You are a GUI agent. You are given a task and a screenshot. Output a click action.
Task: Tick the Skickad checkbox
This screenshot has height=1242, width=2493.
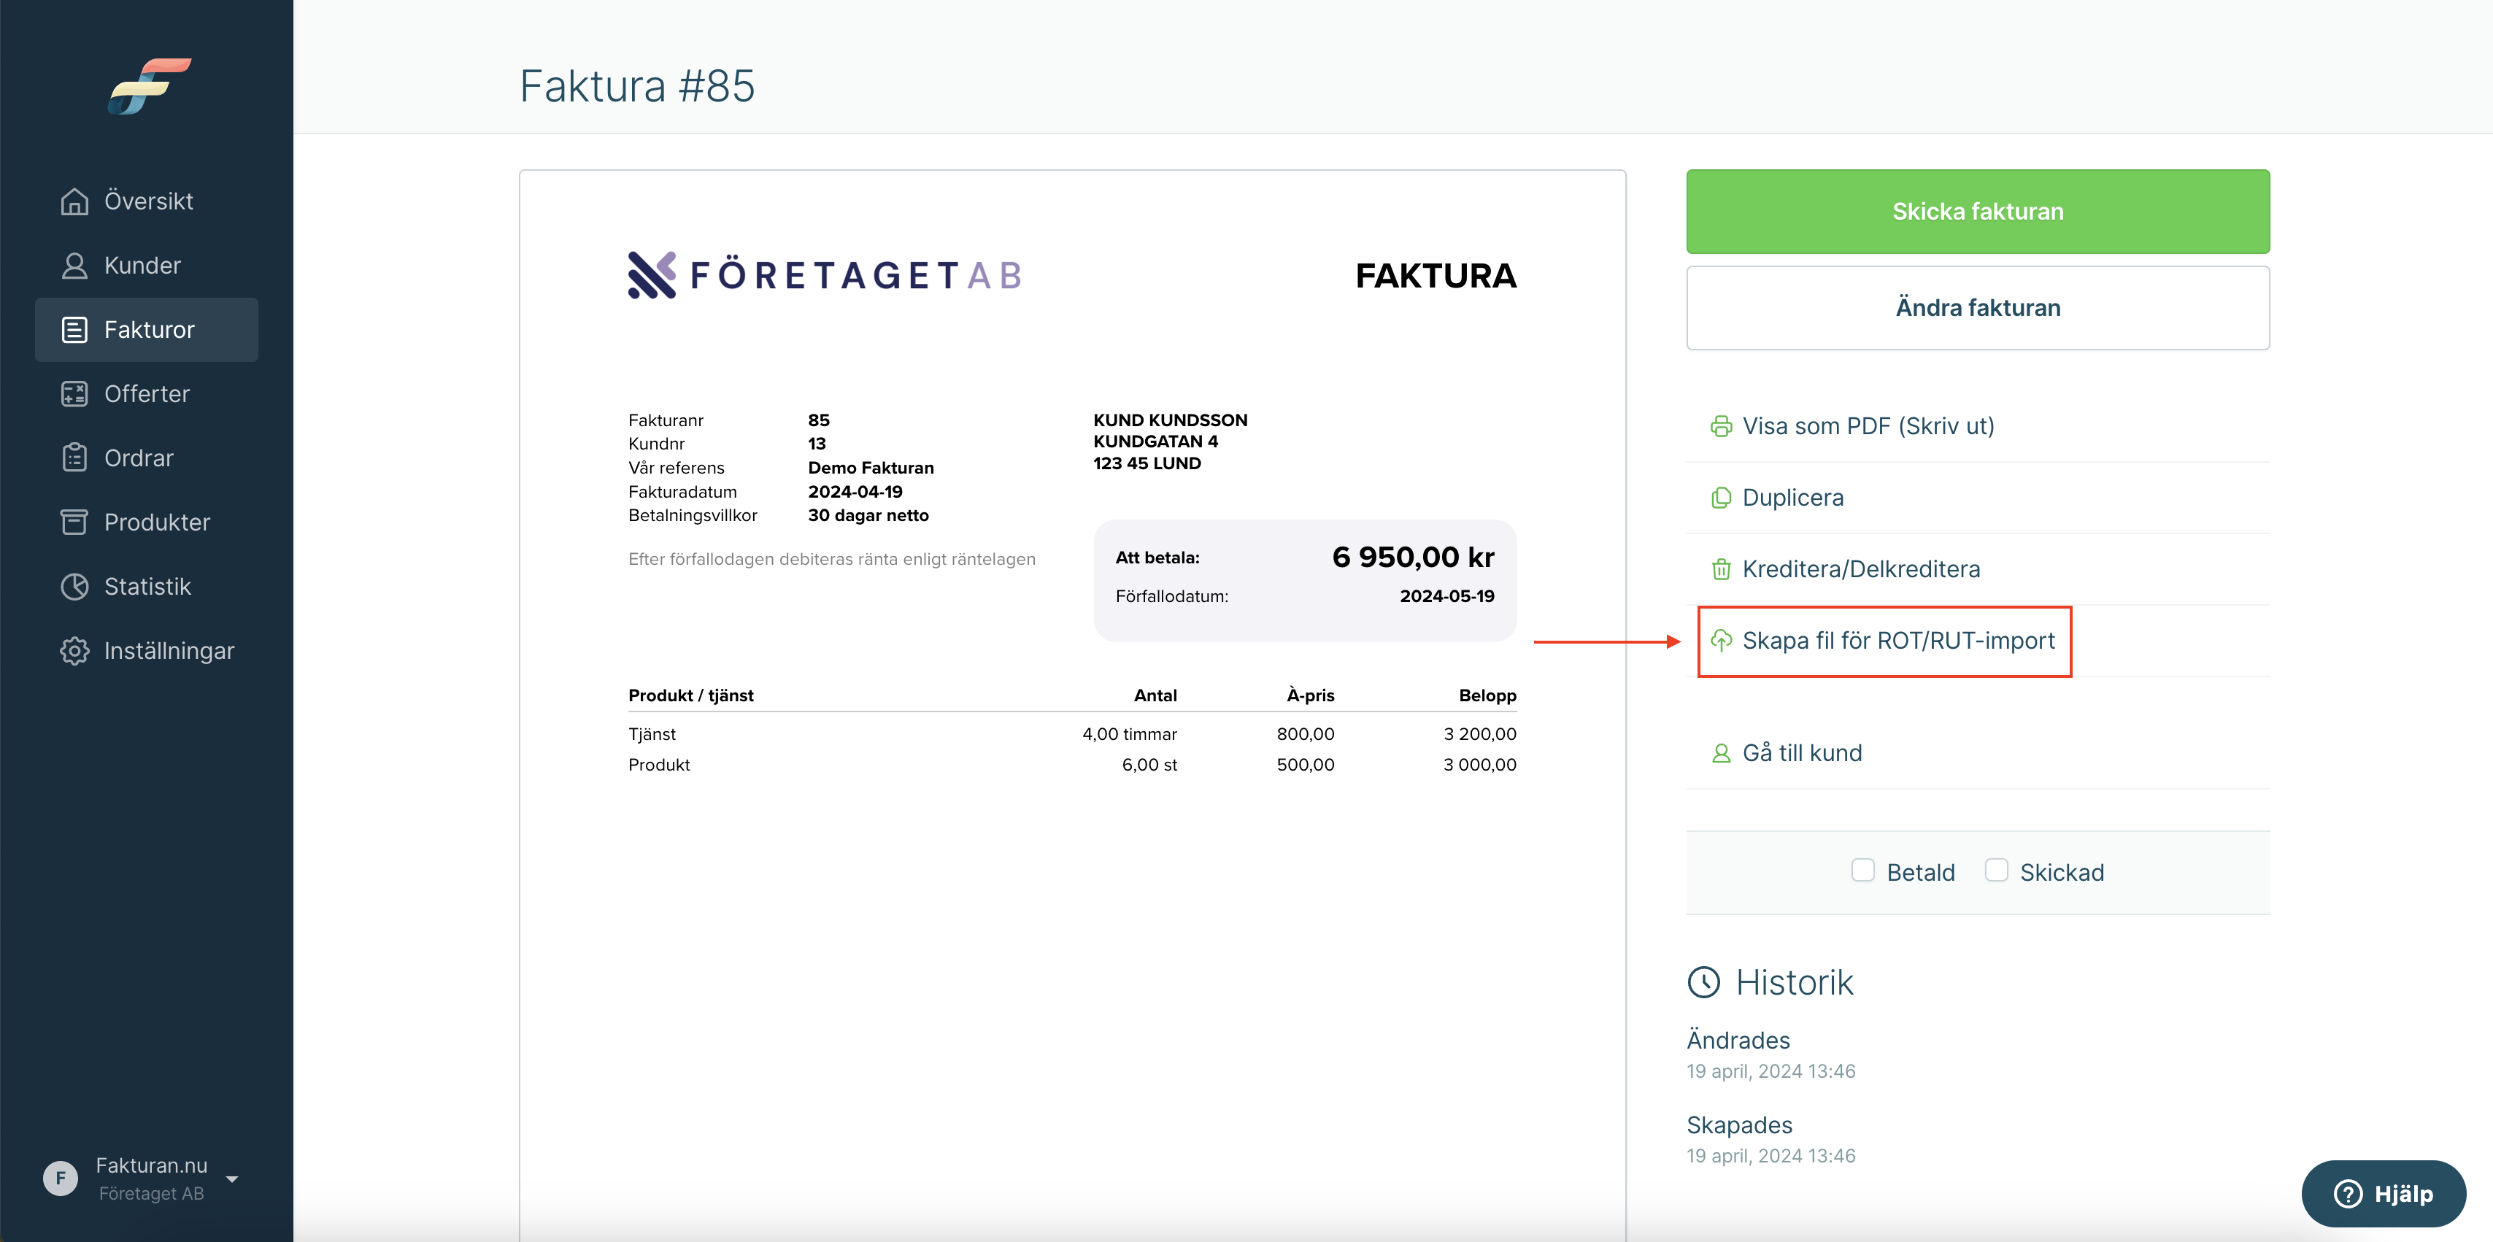tap(1995, 871)
